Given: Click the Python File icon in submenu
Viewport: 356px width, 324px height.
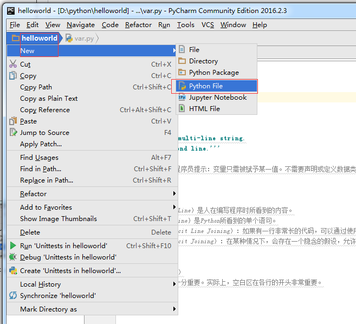Looking at the screenshot, I should pyautogui.click(x=182, y=86).
